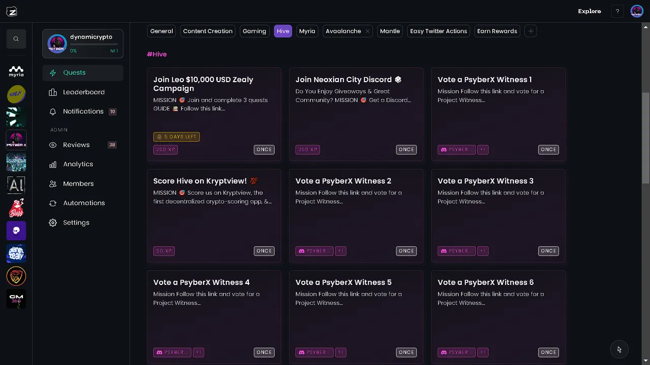Click the Notifications count badge 10
The image size is (650, 365).
[112, 112]
